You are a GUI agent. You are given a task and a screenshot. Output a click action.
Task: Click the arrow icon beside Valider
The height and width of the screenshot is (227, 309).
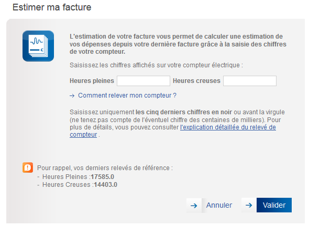tap(249, 205)
